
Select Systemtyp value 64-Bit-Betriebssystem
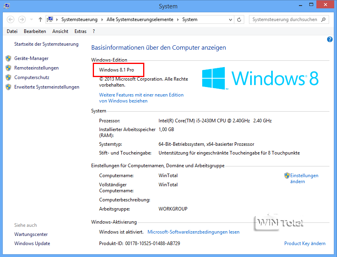(206, 144)
